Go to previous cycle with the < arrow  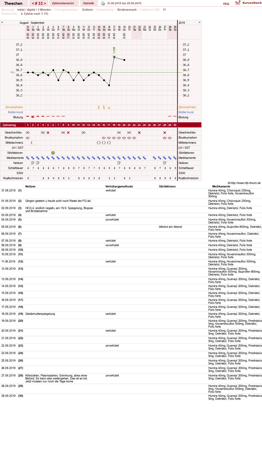[x=33, y=3]
